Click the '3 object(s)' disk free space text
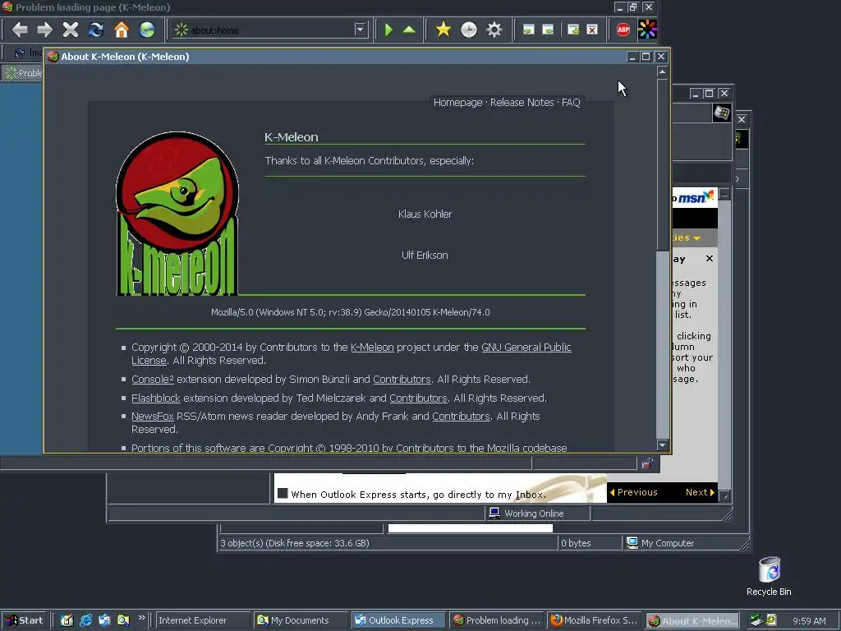Image resolution: width=841 pixels, height=631 pixels. [x=295, y=543]
